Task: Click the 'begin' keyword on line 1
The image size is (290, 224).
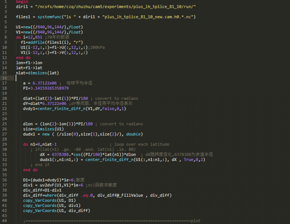Action: coord(22,2)
